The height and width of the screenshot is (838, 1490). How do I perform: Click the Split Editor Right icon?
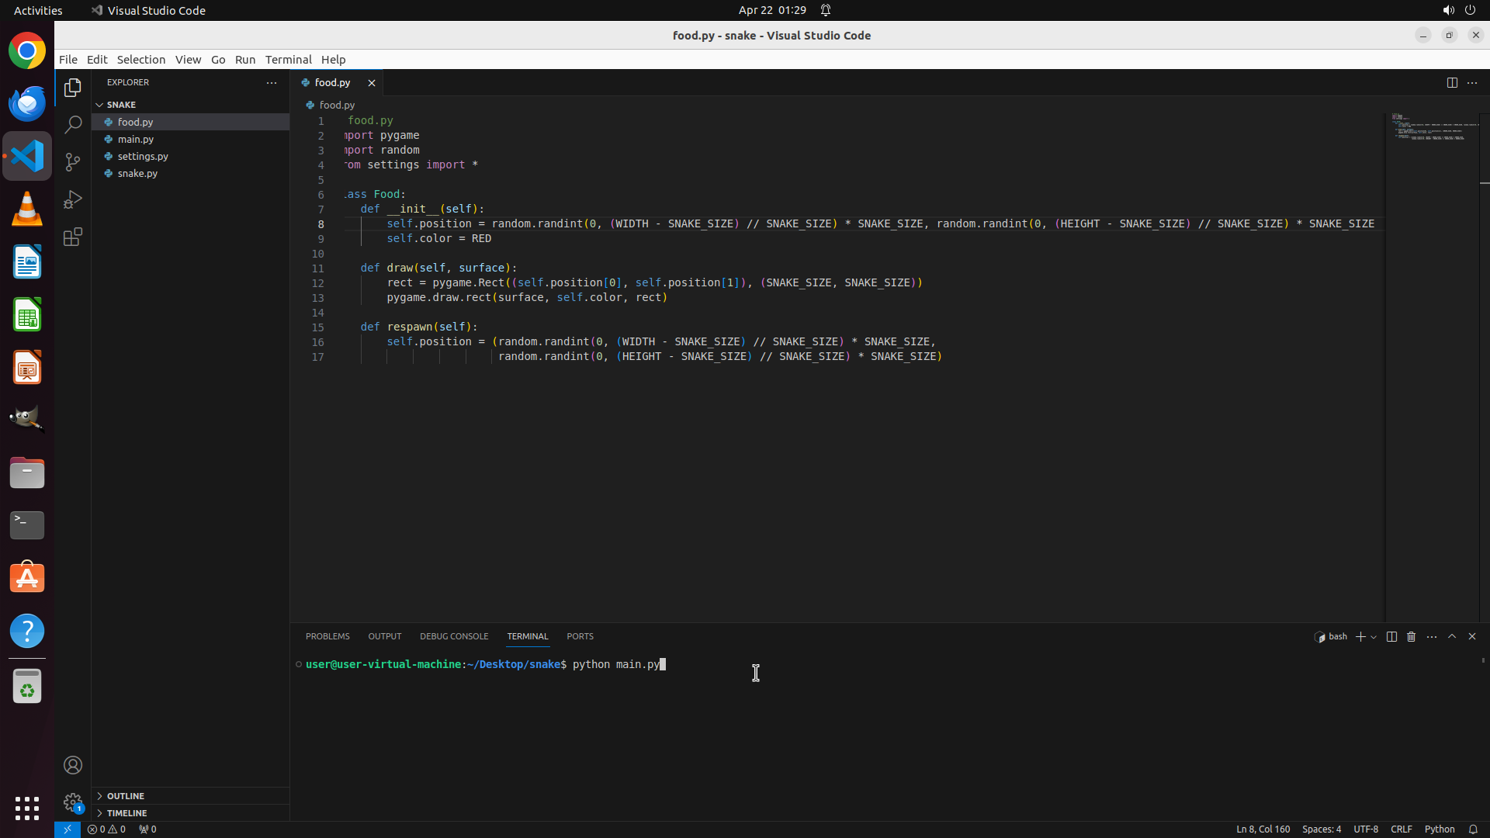[x=1452, y=83]
